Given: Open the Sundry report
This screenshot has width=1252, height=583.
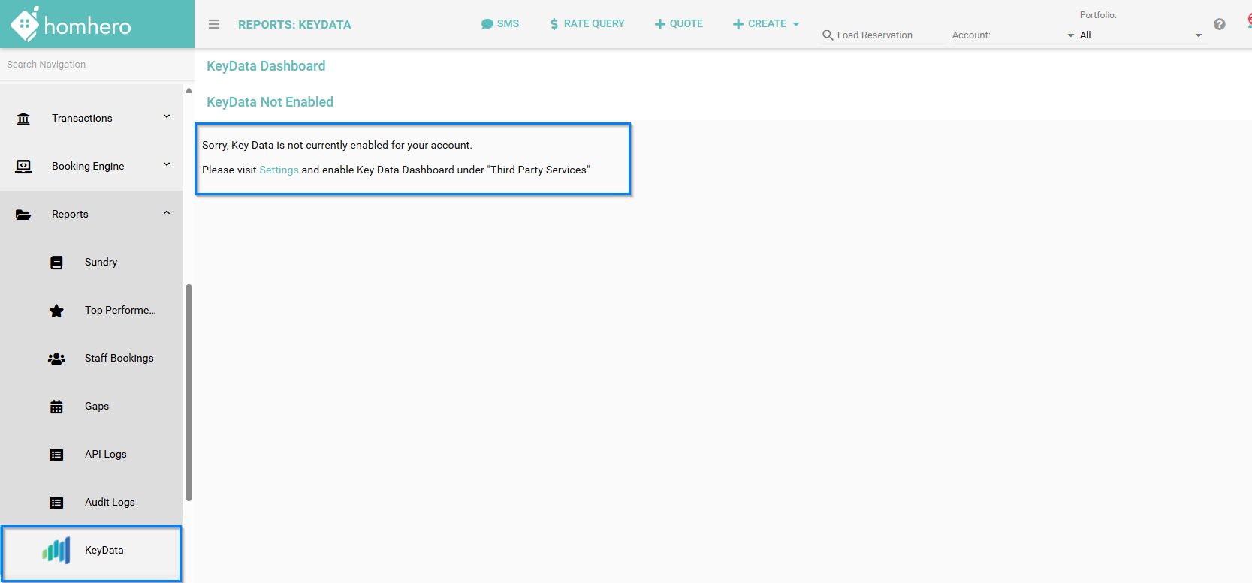Looking at the screenshot, I should coord(101,263).
